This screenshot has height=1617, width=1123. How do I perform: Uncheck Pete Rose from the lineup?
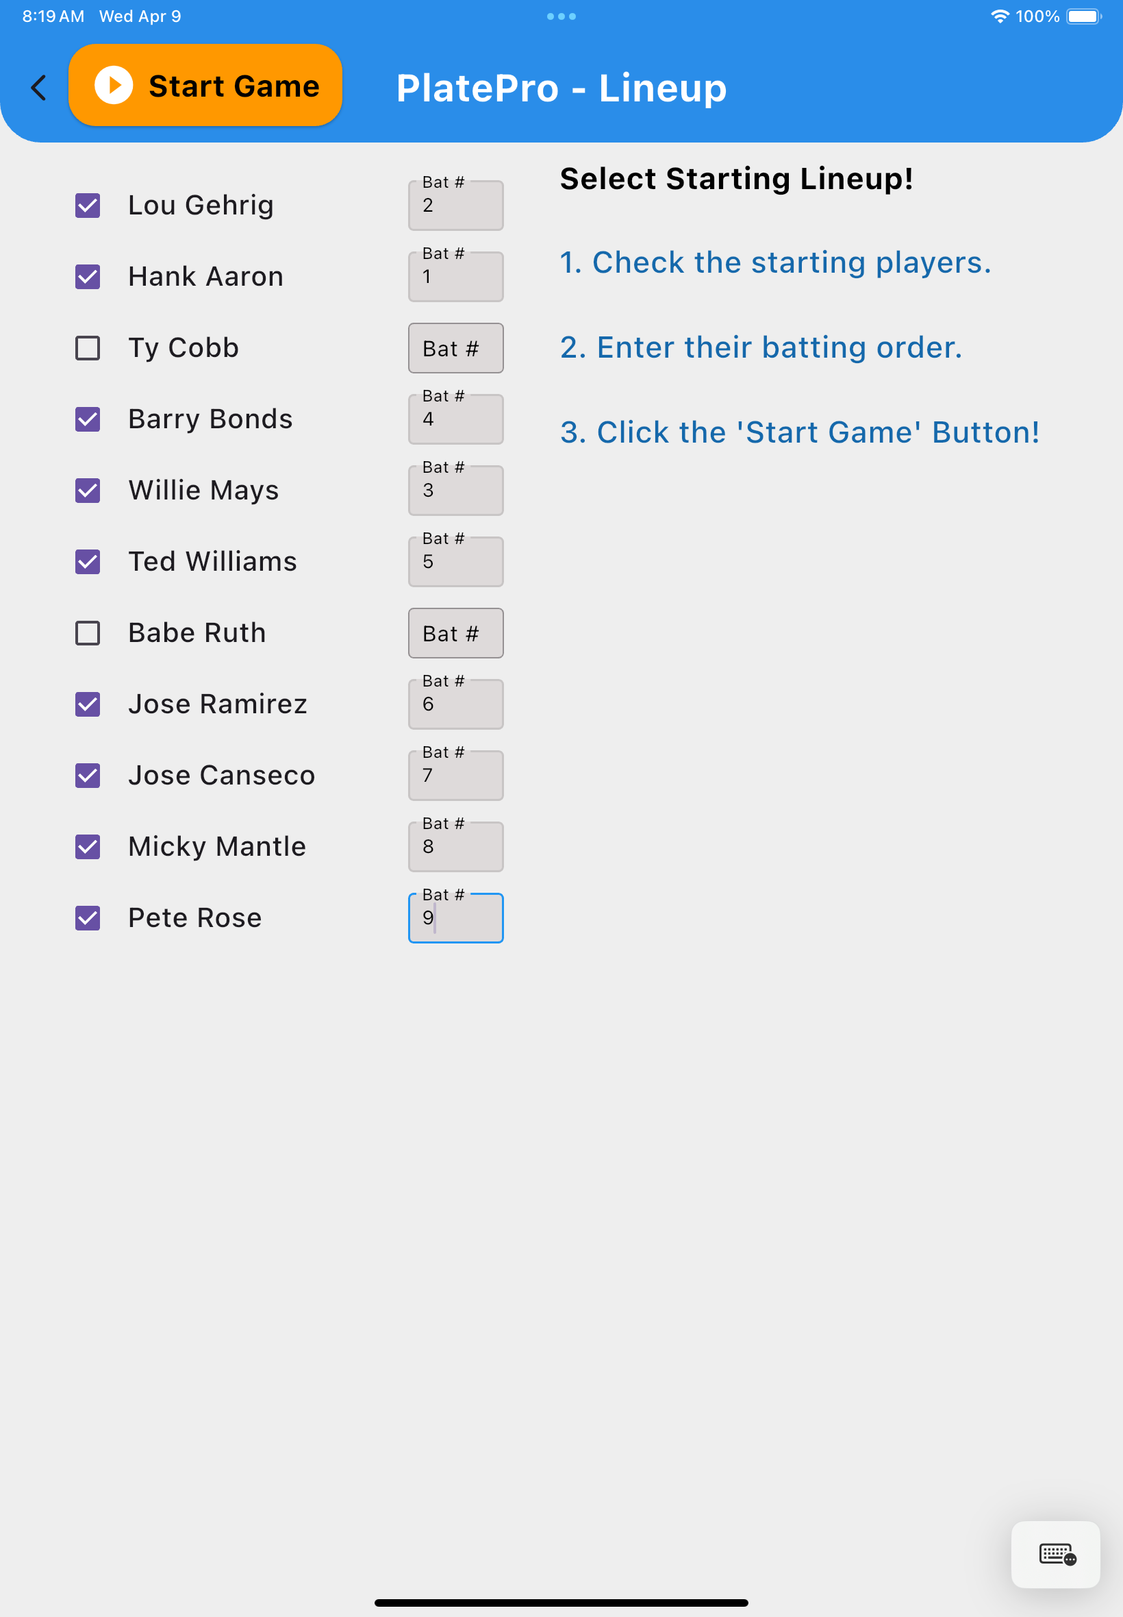pos(87,918)
